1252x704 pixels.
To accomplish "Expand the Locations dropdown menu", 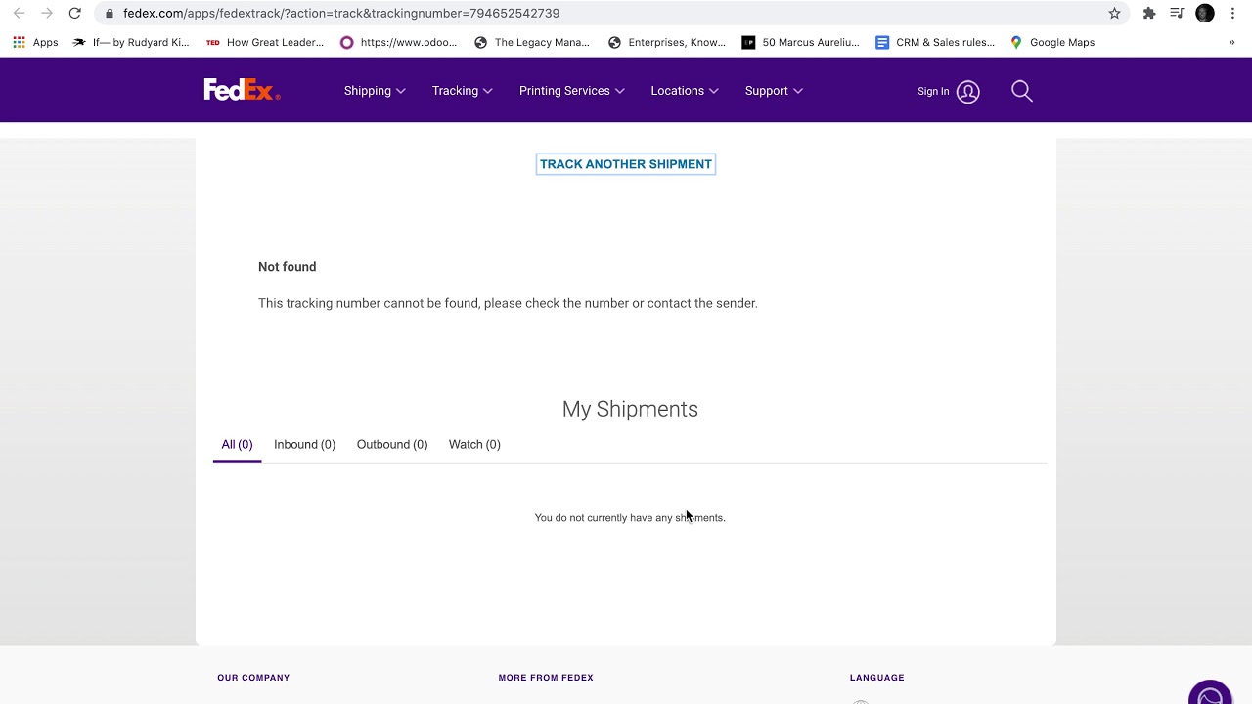I will 685,91.
